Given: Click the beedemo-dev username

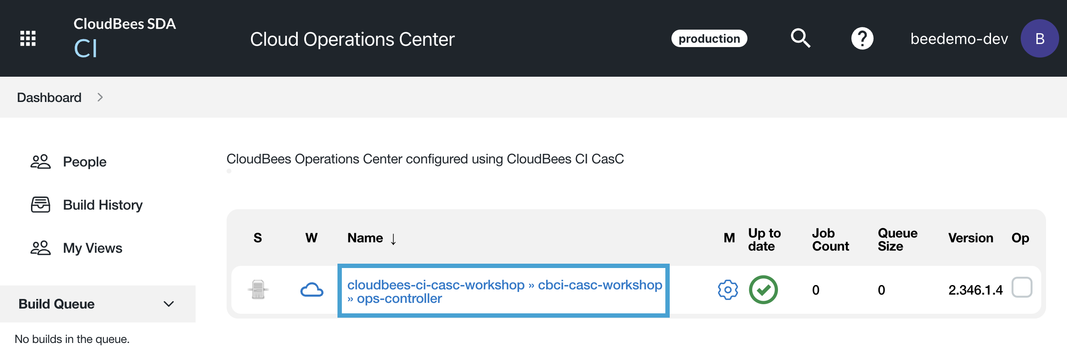Looking at the screenshot, I should coord(959,39).
